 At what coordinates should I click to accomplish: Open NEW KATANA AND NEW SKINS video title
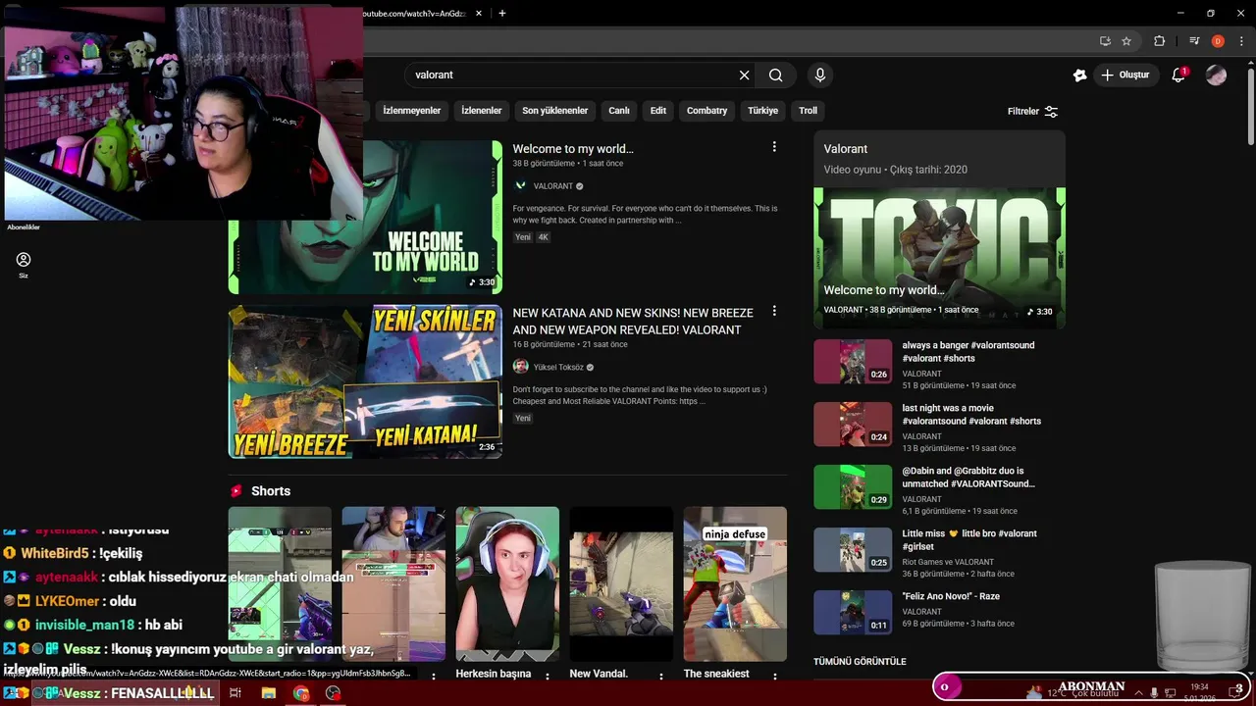[x=633, y=322]
